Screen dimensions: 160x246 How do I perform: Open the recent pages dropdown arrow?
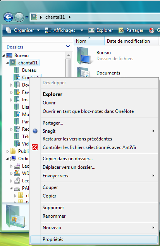[x=27, y=17]
